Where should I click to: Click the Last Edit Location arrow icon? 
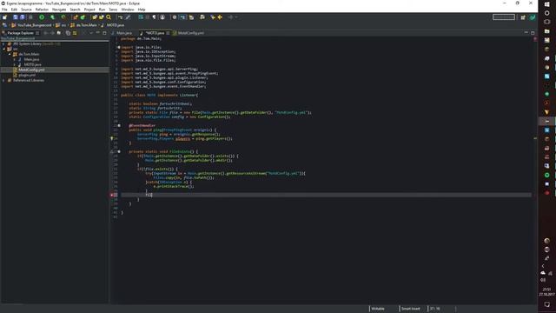tap(213, 17)
